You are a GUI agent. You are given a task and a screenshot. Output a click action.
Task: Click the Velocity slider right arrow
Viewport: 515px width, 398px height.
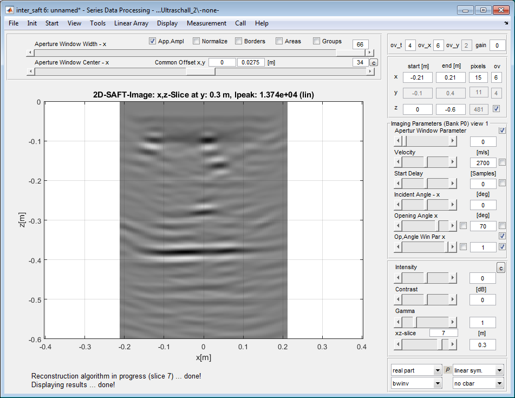tap(453, 162)
